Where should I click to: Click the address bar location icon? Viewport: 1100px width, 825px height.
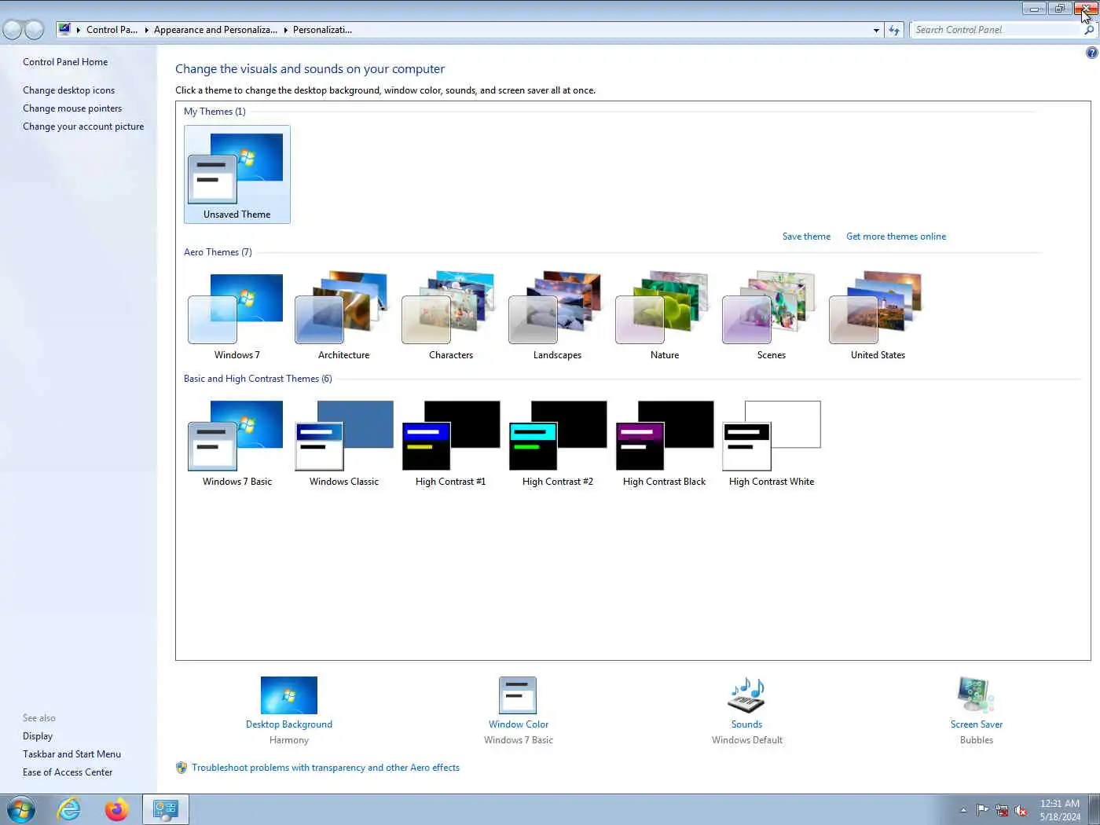point(64,30)
